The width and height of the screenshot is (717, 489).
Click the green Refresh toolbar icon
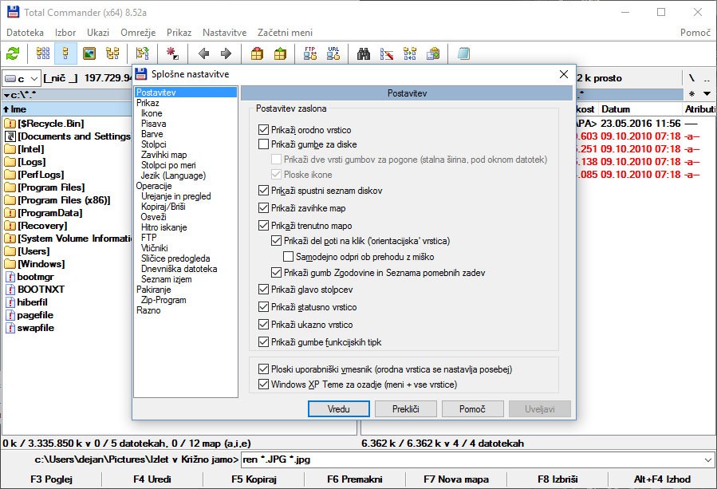[x=13, y=53]
